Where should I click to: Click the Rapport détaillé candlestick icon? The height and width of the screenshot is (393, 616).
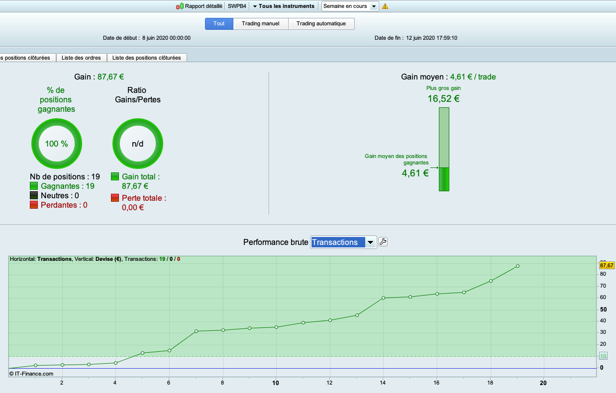point(180,6)
